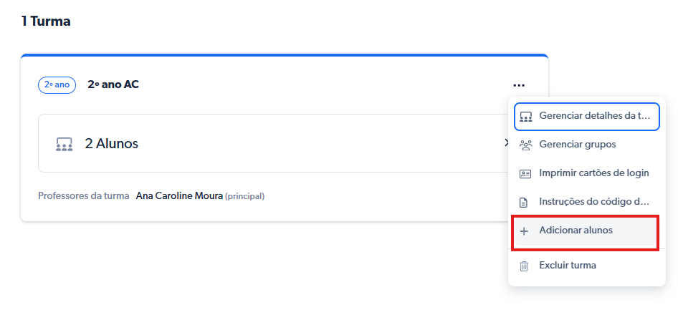Click the ID card icon for login cards
The height and width of the screenshot is (315, 678).
click(525, 173)
